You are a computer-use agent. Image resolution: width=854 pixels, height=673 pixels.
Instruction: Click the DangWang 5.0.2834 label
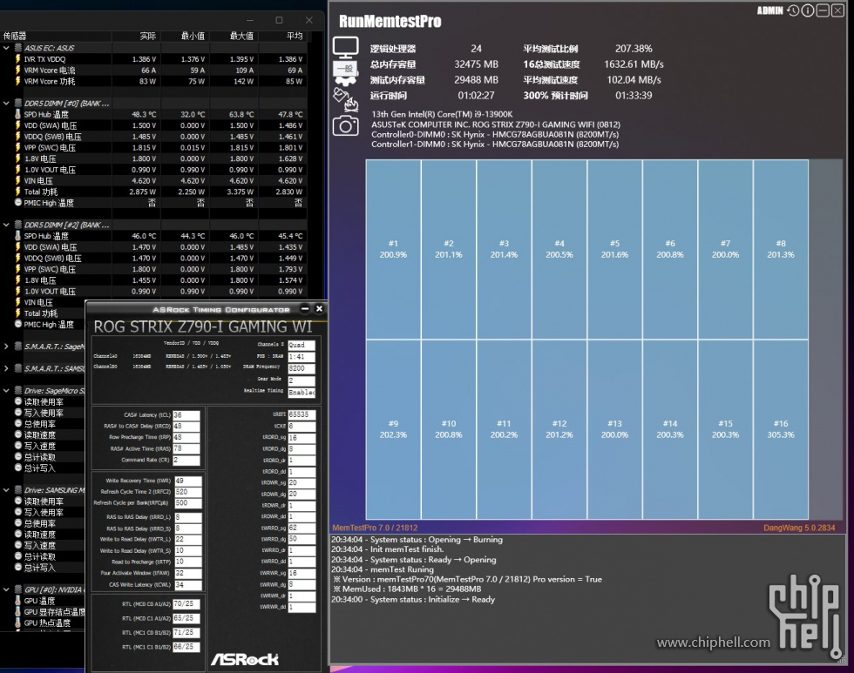coord(799,528)
